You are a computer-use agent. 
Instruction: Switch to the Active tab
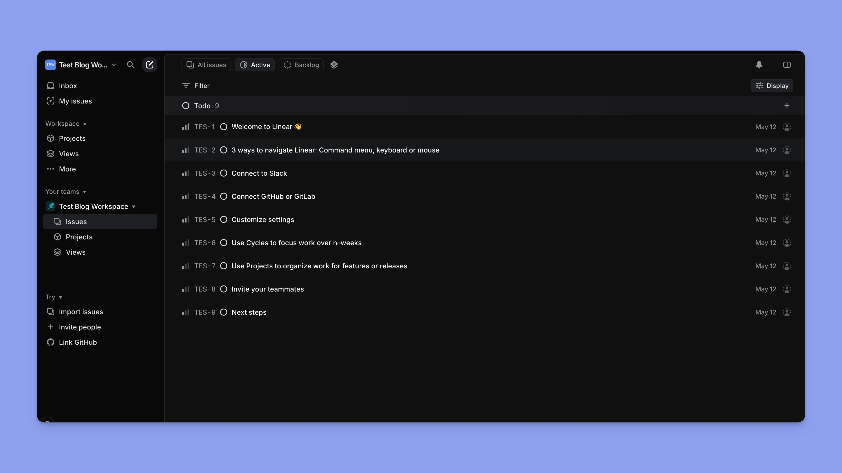coord(254,65)
